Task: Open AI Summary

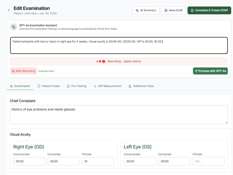Action: (x=146, y=10)
